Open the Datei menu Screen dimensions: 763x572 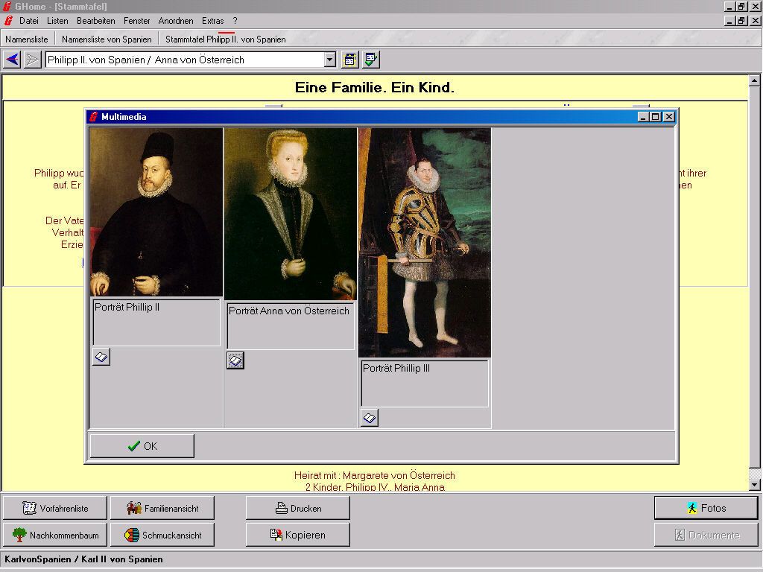click(x=28, y=21)
